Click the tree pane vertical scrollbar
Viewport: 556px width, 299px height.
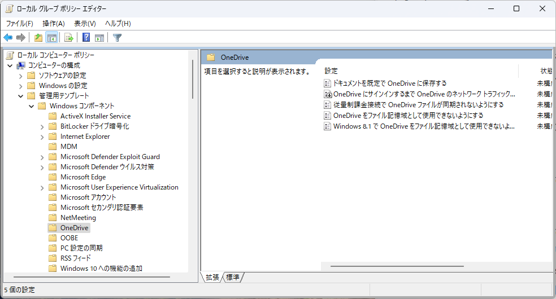[193, 79]
